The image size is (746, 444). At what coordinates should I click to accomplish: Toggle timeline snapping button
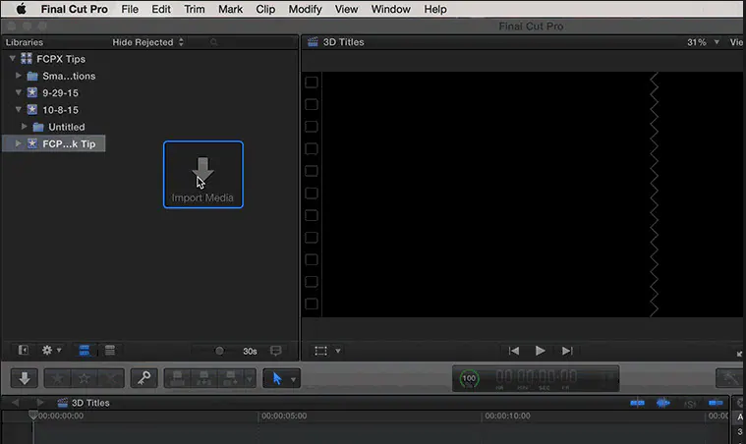[716, 403]
